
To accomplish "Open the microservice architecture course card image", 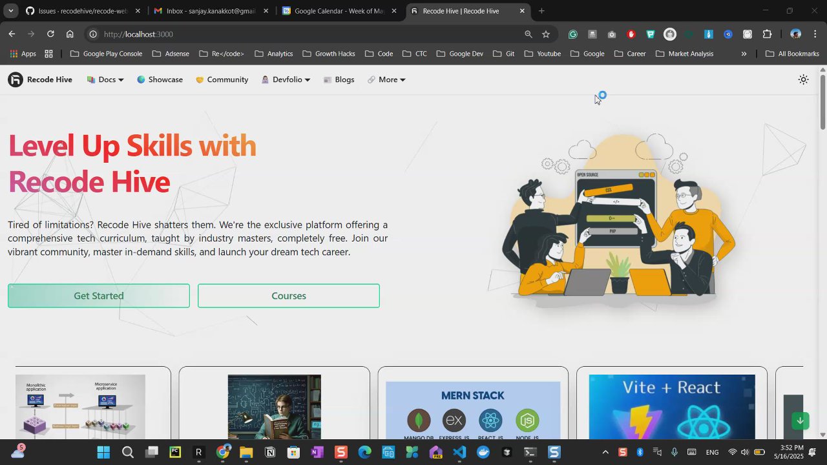I will point(80,407).
